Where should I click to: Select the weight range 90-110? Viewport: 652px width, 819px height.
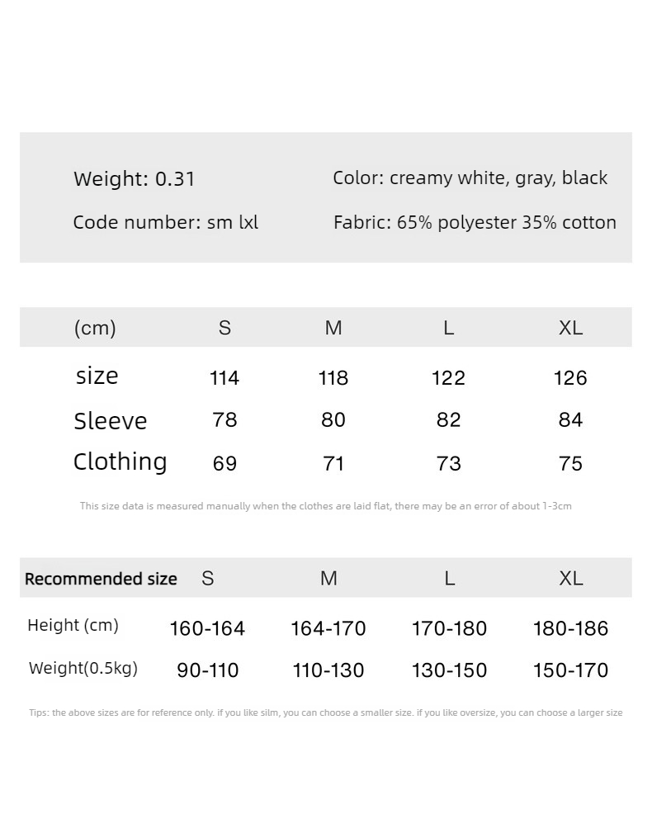coord(208,670)
